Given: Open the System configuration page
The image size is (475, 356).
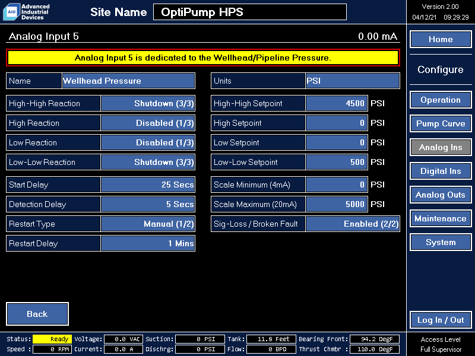Looking at the screenshot, I should (441, 242).
